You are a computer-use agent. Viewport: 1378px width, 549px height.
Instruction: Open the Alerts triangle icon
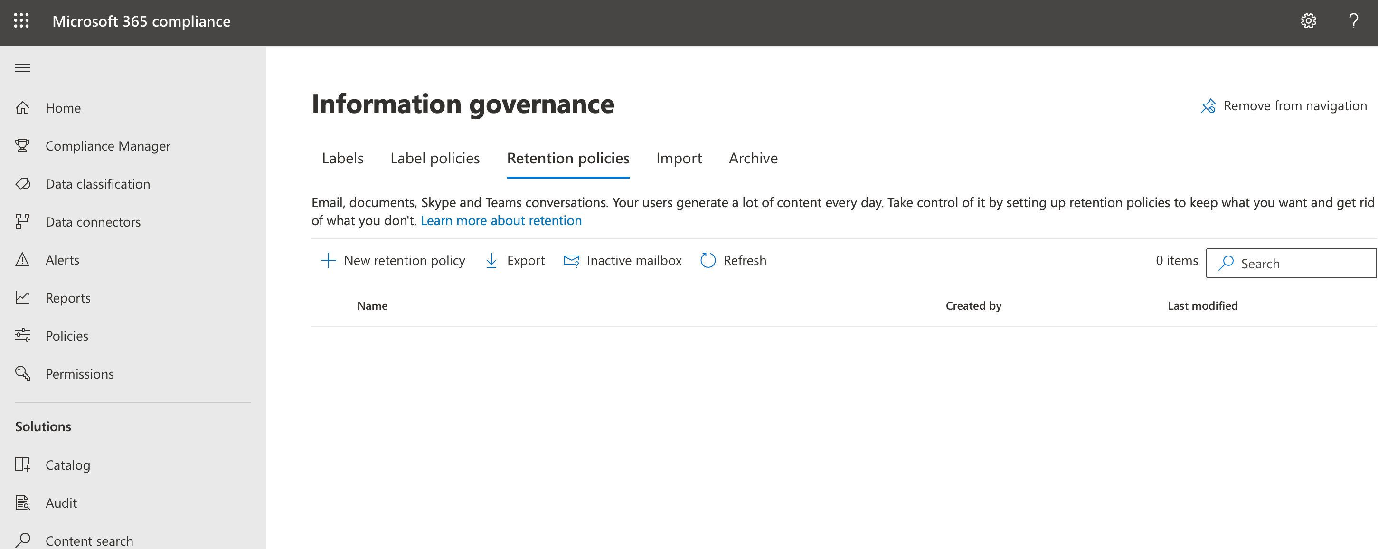pyautogui.click(x=22, y=259)
